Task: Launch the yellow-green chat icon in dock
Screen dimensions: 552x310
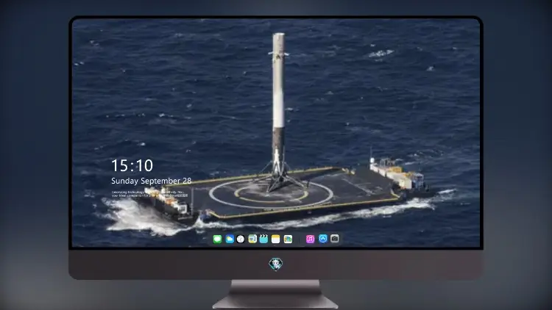Action: pyautogui.click(x=252, y=239)
